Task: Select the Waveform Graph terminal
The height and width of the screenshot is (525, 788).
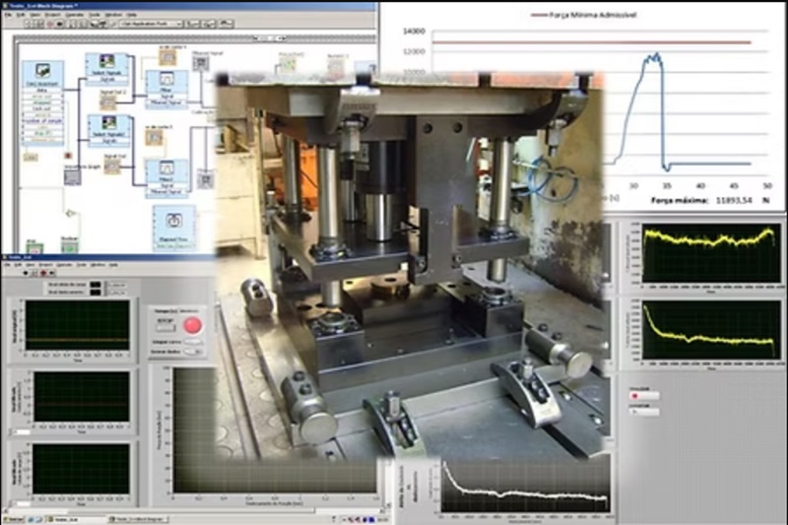Action: pos(72,177)
